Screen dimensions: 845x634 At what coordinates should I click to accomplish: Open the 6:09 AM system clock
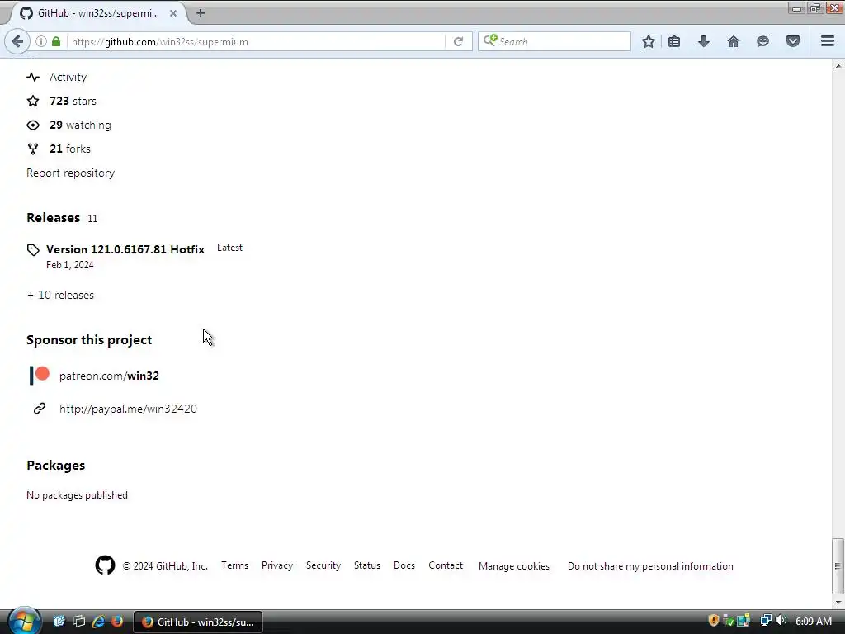[x=813, y=621]
